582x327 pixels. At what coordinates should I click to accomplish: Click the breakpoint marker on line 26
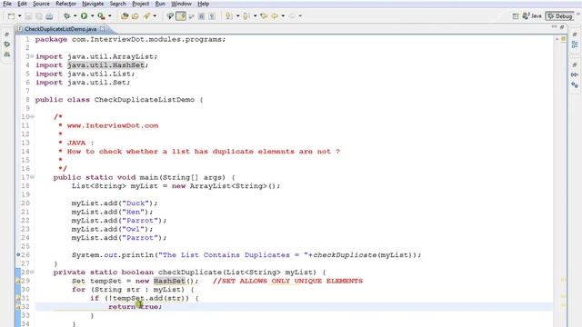click(18, 254)
